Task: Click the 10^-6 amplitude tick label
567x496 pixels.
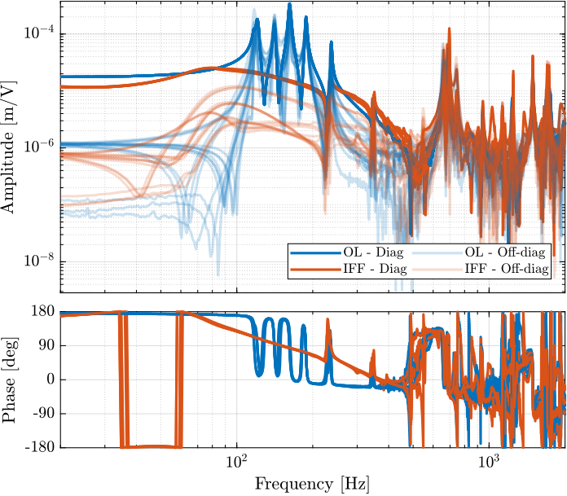Action: 38,146
